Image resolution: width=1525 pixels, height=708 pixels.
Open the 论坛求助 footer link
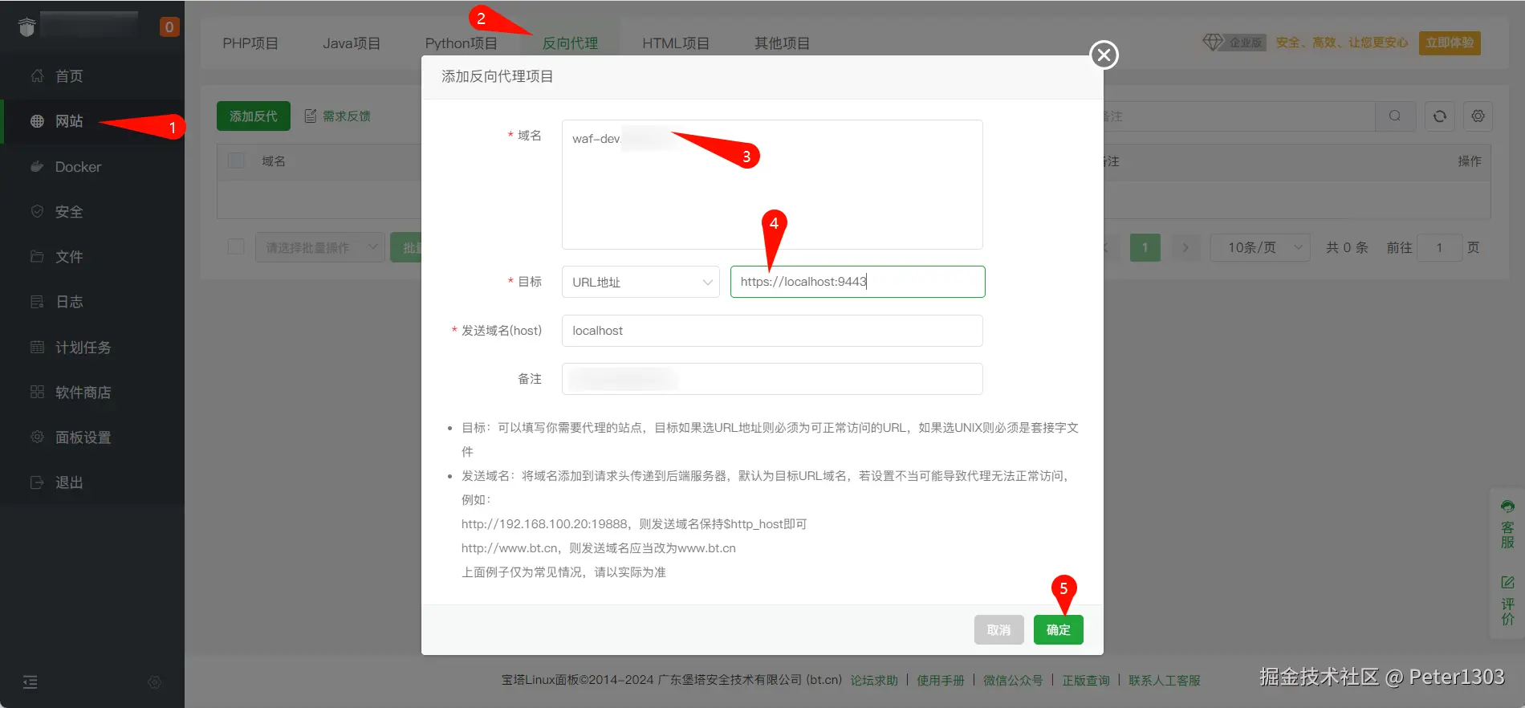point(874,680)
